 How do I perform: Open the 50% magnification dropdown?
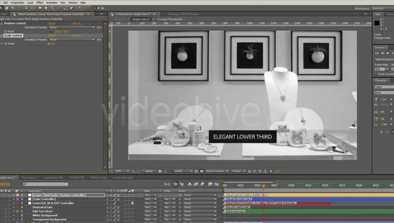point(122,171)
